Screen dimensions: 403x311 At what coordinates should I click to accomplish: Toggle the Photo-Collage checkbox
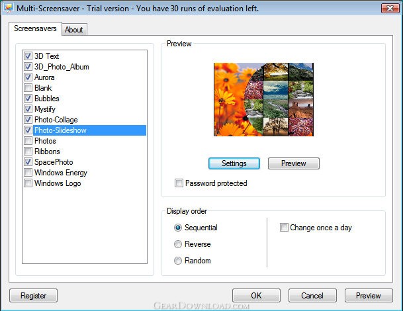pos(28,120)
